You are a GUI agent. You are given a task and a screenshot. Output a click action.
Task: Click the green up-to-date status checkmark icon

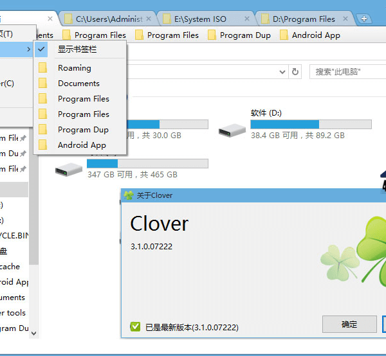click(x=135, y=326)
